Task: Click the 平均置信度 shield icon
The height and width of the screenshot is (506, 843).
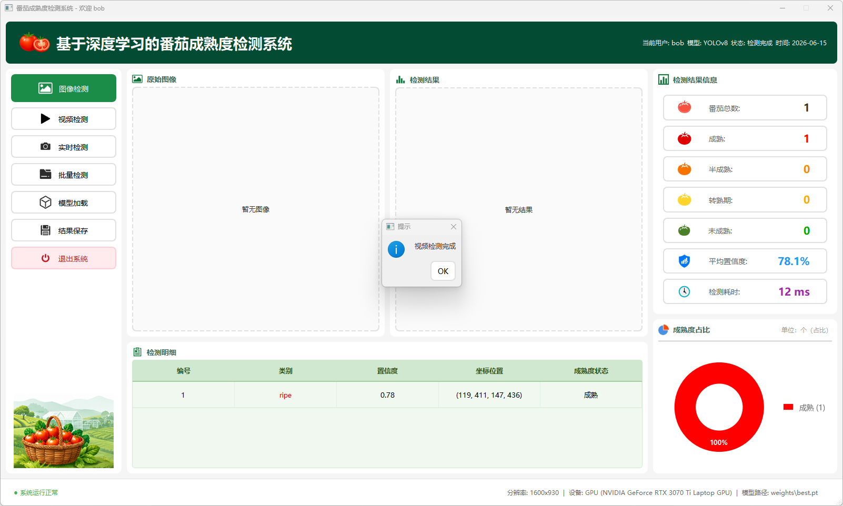Action: coord(684,261)
